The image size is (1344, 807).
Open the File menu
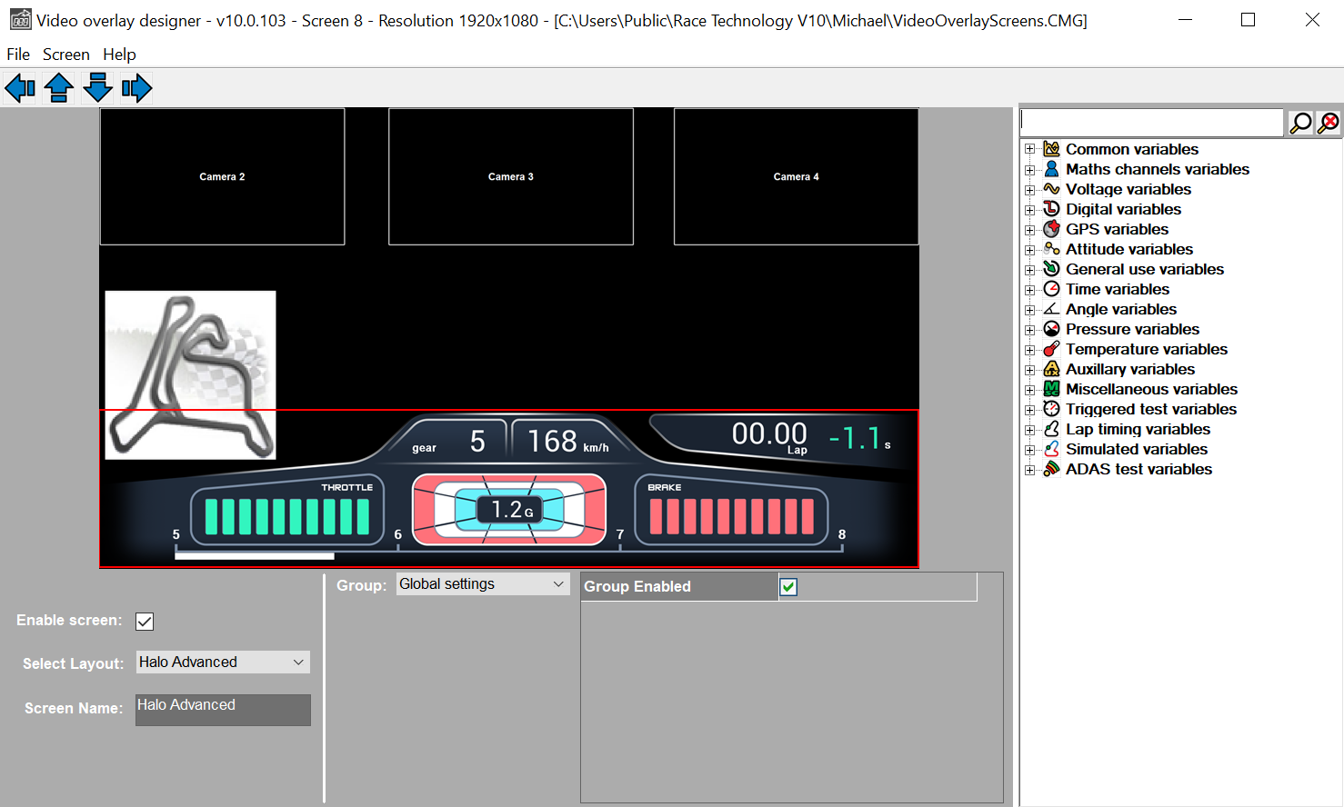tap(18, 55)
